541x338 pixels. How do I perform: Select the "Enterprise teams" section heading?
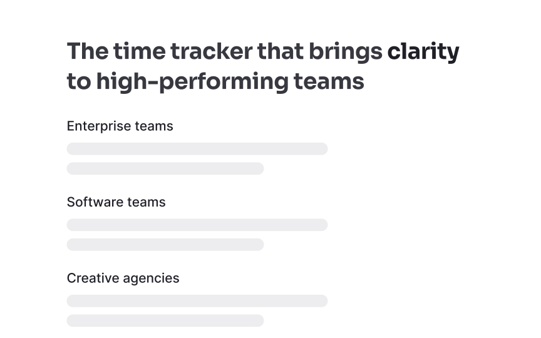120,126
